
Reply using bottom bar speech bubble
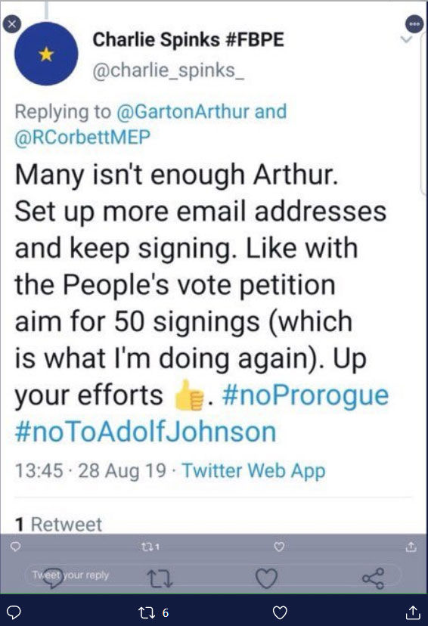click(x=14, y=612)
